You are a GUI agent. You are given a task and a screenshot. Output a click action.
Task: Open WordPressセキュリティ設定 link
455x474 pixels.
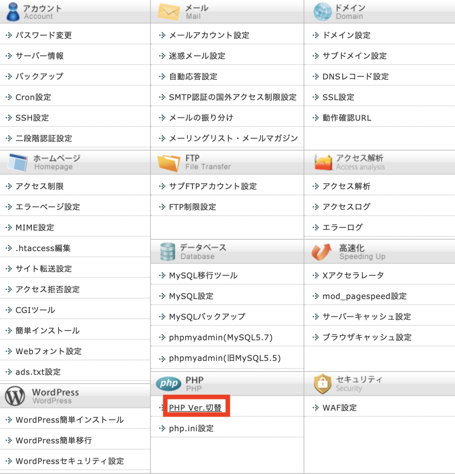pyautogui.click(x=70, y=461)
